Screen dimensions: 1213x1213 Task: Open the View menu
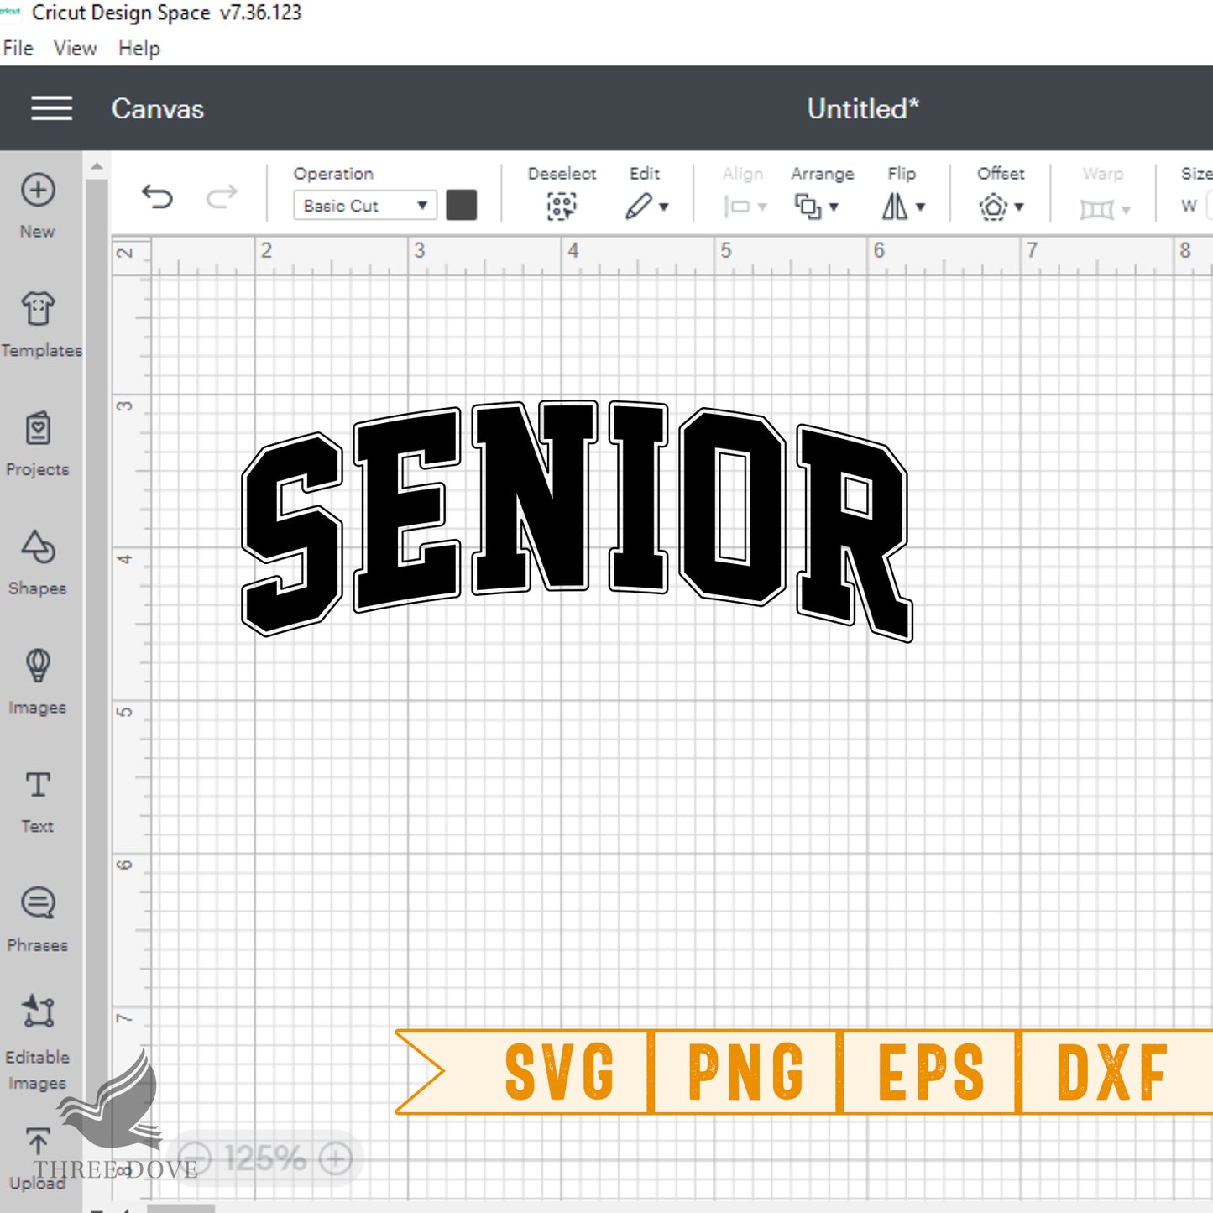(x=75, y=49)
